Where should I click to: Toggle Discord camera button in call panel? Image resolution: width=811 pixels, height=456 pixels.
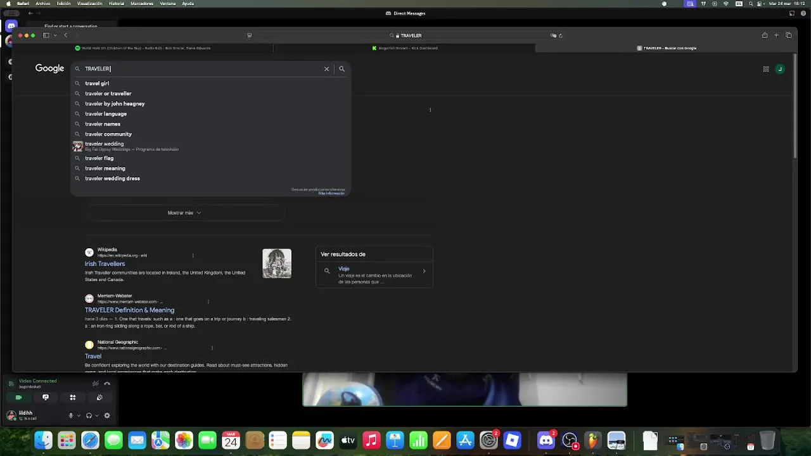pos(18,398)
